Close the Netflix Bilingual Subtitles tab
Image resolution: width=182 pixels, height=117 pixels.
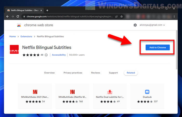[41, 10]
